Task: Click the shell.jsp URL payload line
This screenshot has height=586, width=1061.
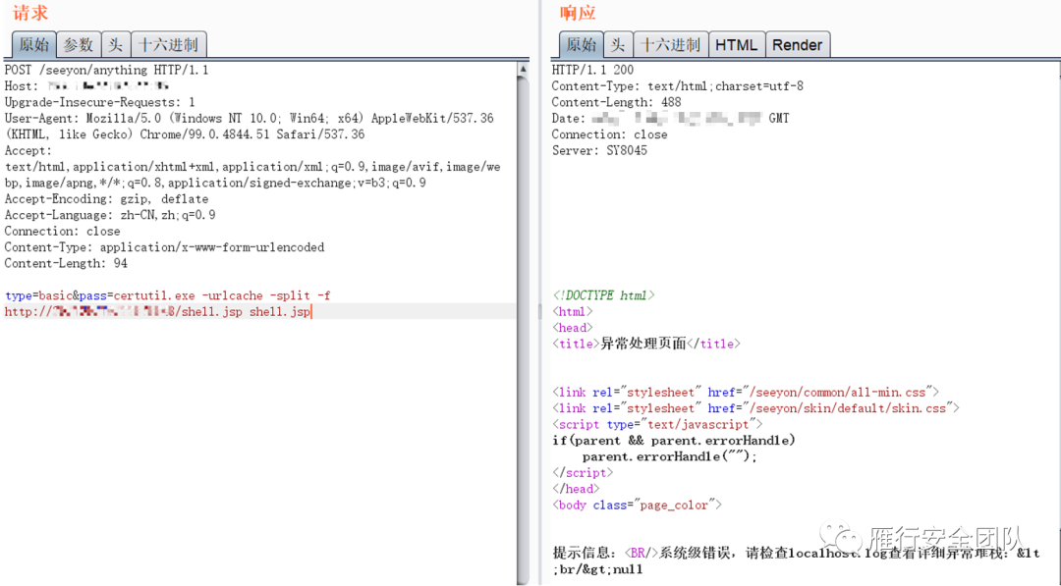Action: click(157, 311)
